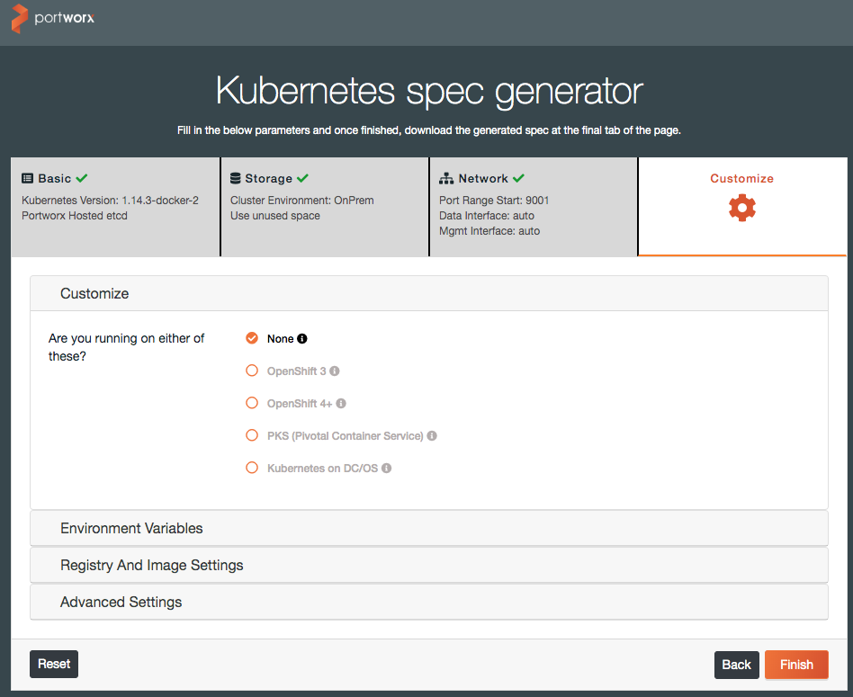The image size is (853, 697).
Task: Expand Registry And Image Settings section
Action: pyautogui.click(x=429, y=565)
